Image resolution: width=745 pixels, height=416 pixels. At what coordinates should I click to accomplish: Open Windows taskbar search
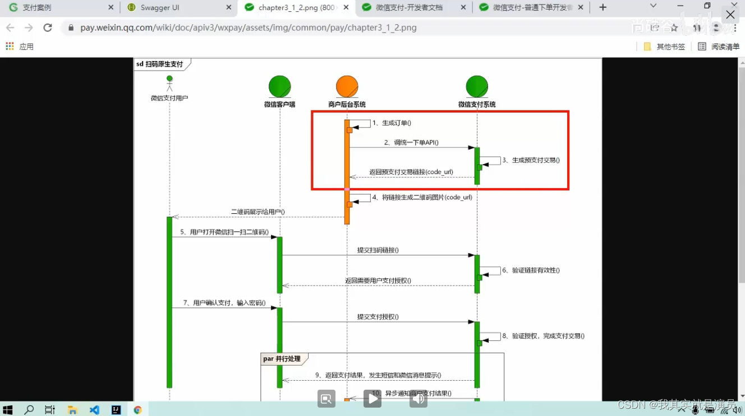[29, 410]
